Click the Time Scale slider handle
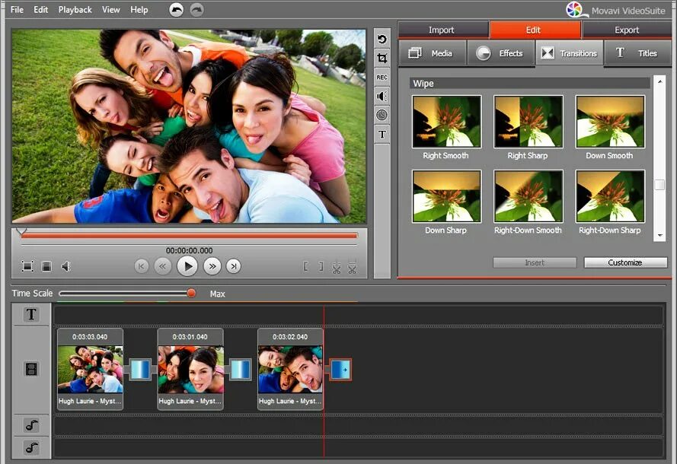This screenshot has height=464, width=677. tap(191, 294)
